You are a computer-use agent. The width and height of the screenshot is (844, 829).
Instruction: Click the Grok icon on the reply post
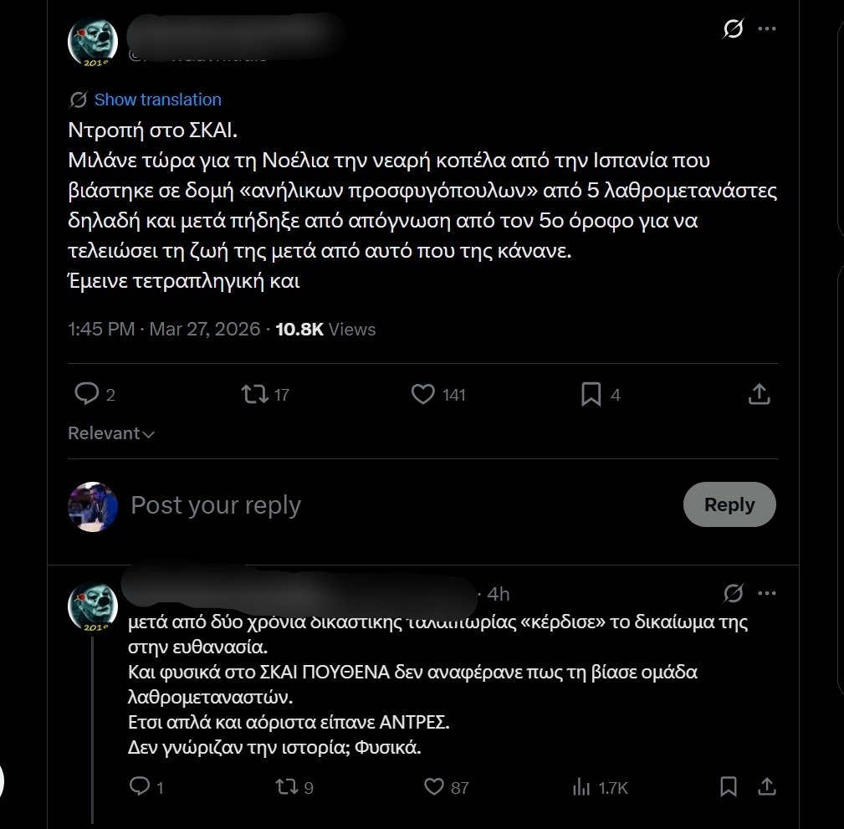(x=733, y=593)
